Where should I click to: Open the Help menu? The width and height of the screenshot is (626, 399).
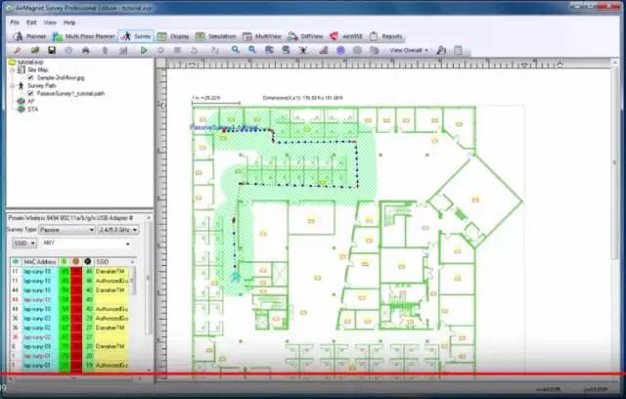click(69, 22)
